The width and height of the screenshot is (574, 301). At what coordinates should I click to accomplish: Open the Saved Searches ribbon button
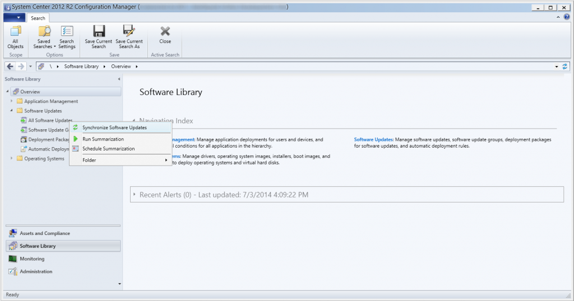44,37
